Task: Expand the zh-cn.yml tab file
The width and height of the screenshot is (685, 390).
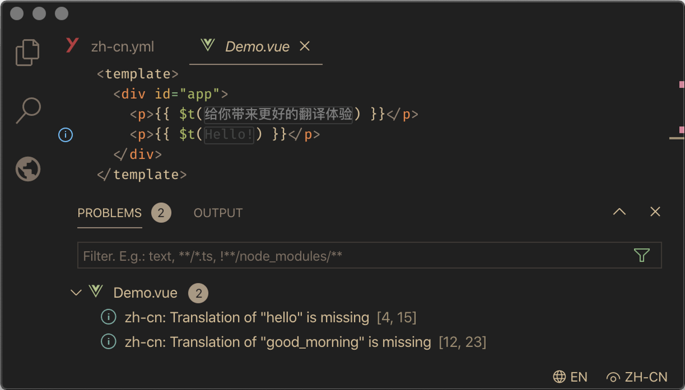Action: tap(122, 47)
